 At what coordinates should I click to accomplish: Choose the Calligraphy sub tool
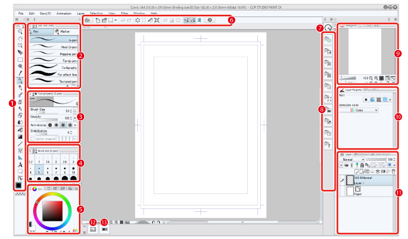click(54, 67)
